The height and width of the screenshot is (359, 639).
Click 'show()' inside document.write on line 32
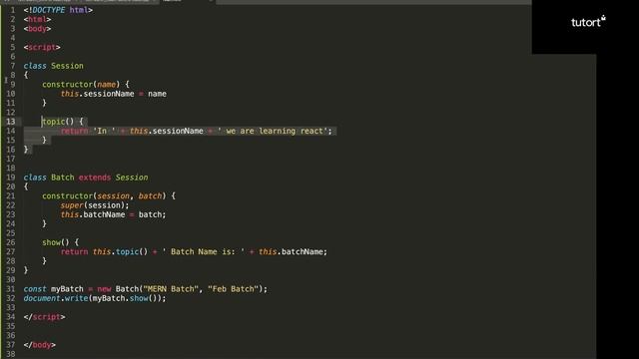pyautogui.click(x=143, y=298)
